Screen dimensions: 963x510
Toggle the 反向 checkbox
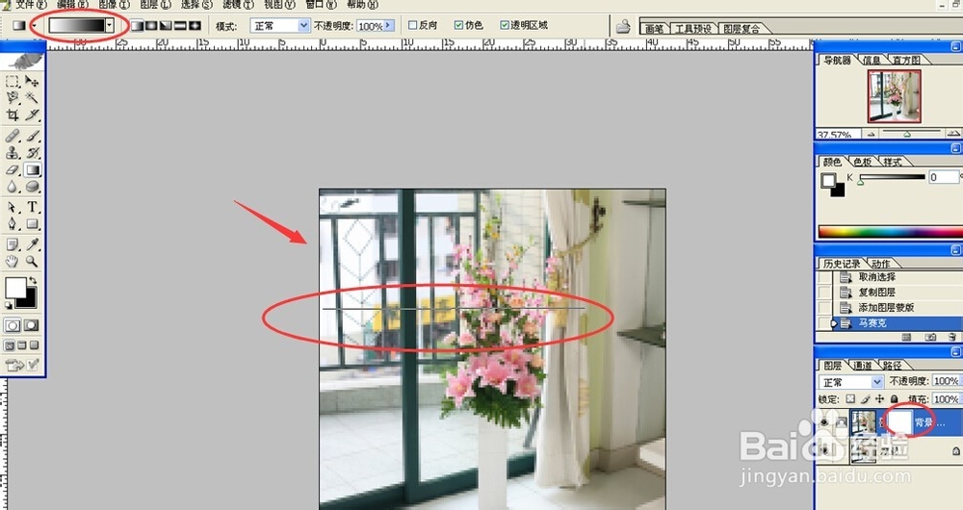(x=413, y=25)
